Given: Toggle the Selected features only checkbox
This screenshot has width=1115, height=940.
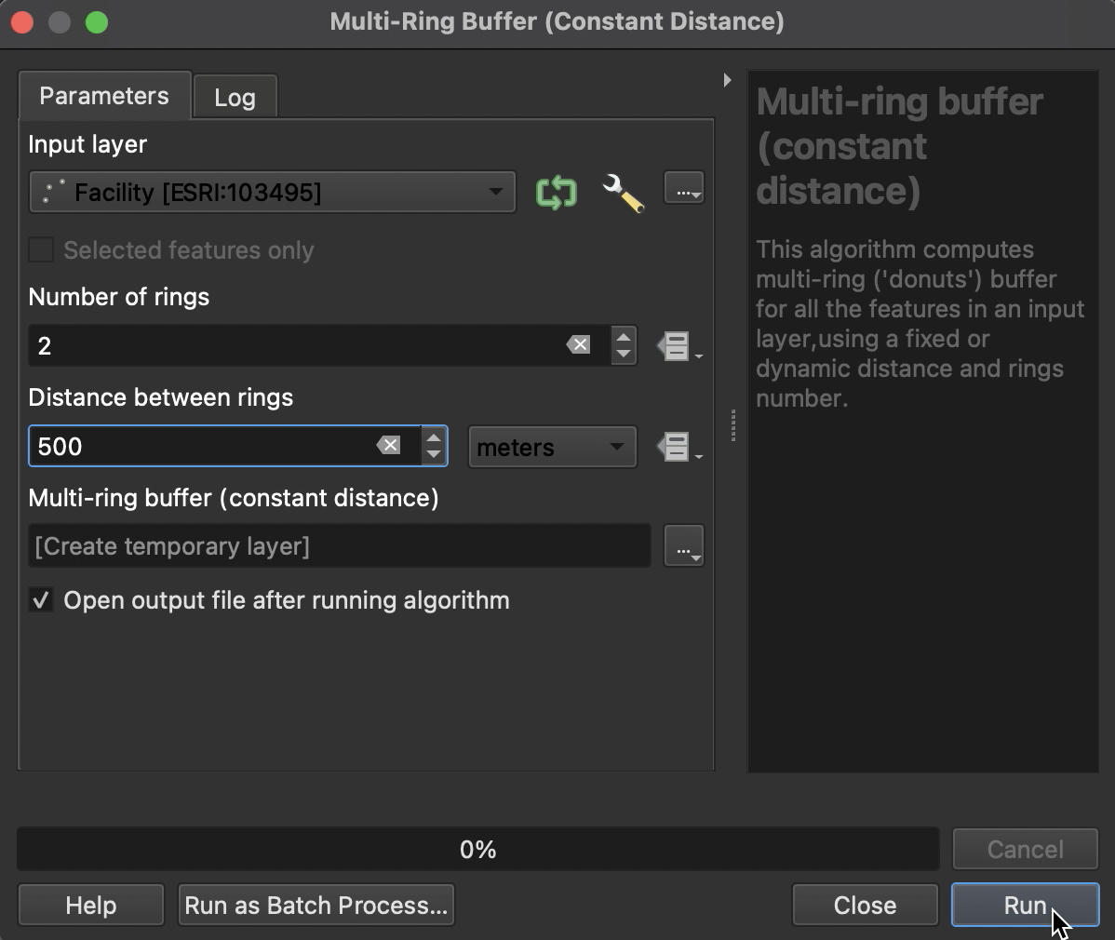Looking at the screenshot, I should (40, 249).
